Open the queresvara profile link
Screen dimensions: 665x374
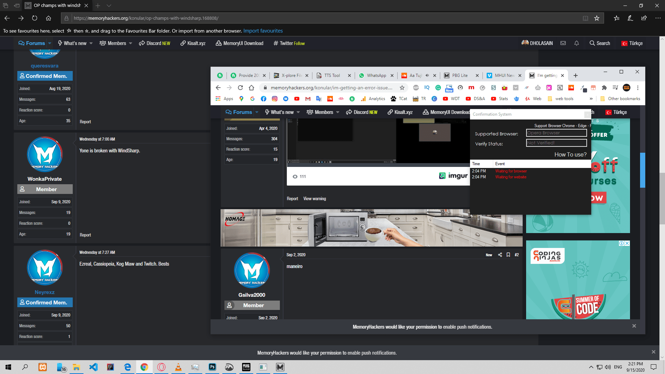coord(45,66)
